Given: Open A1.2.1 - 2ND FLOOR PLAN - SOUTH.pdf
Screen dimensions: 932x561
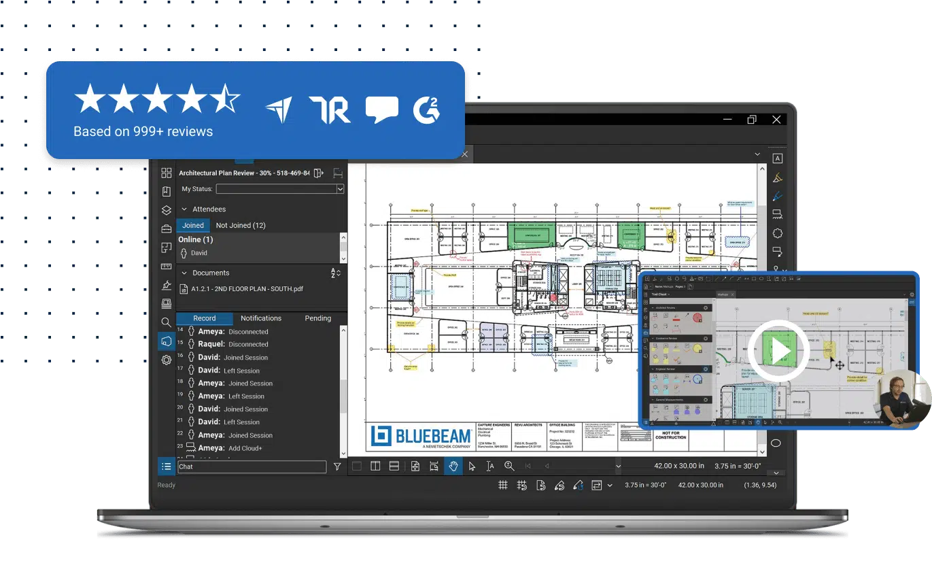Looking at the screenshot, I should tap(241, 288).
